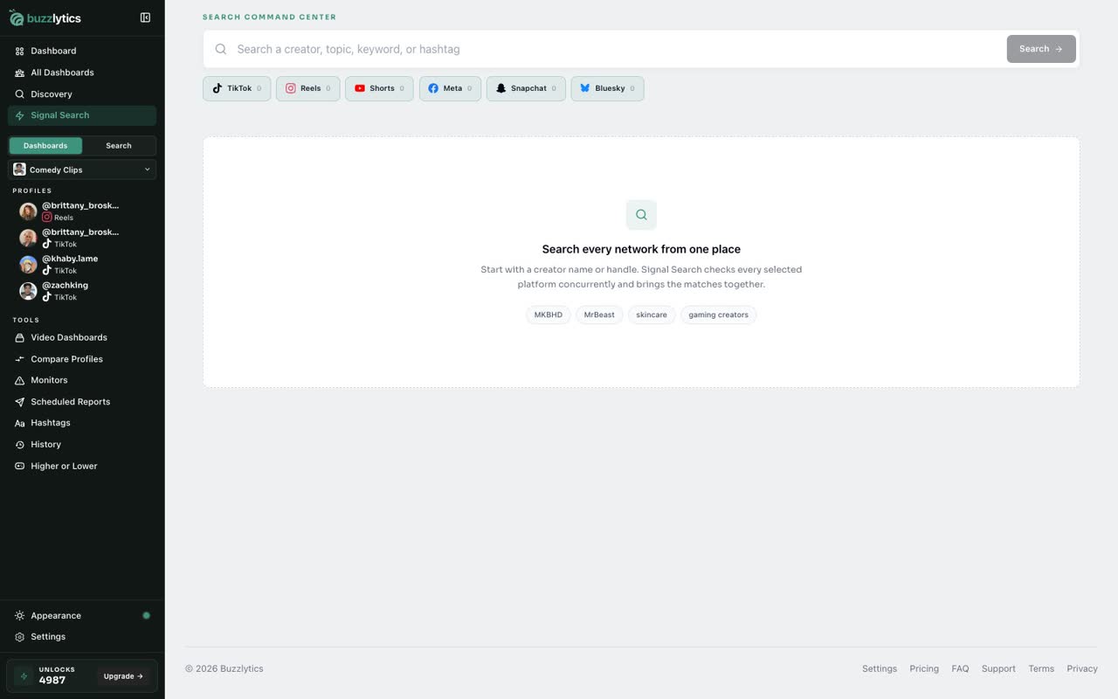Switch to Dashboards tab
Viewport: 1118px width, 699px height.
[x=45, y=146]
